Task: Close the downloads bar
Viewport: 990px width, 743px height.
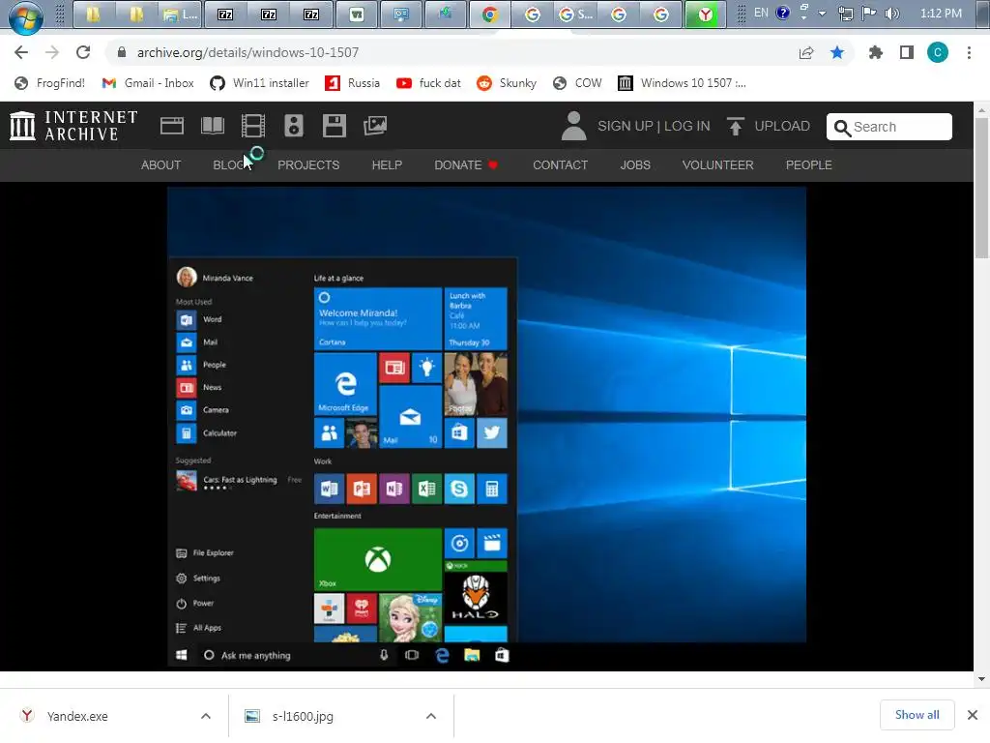Action: pos(973,715)
